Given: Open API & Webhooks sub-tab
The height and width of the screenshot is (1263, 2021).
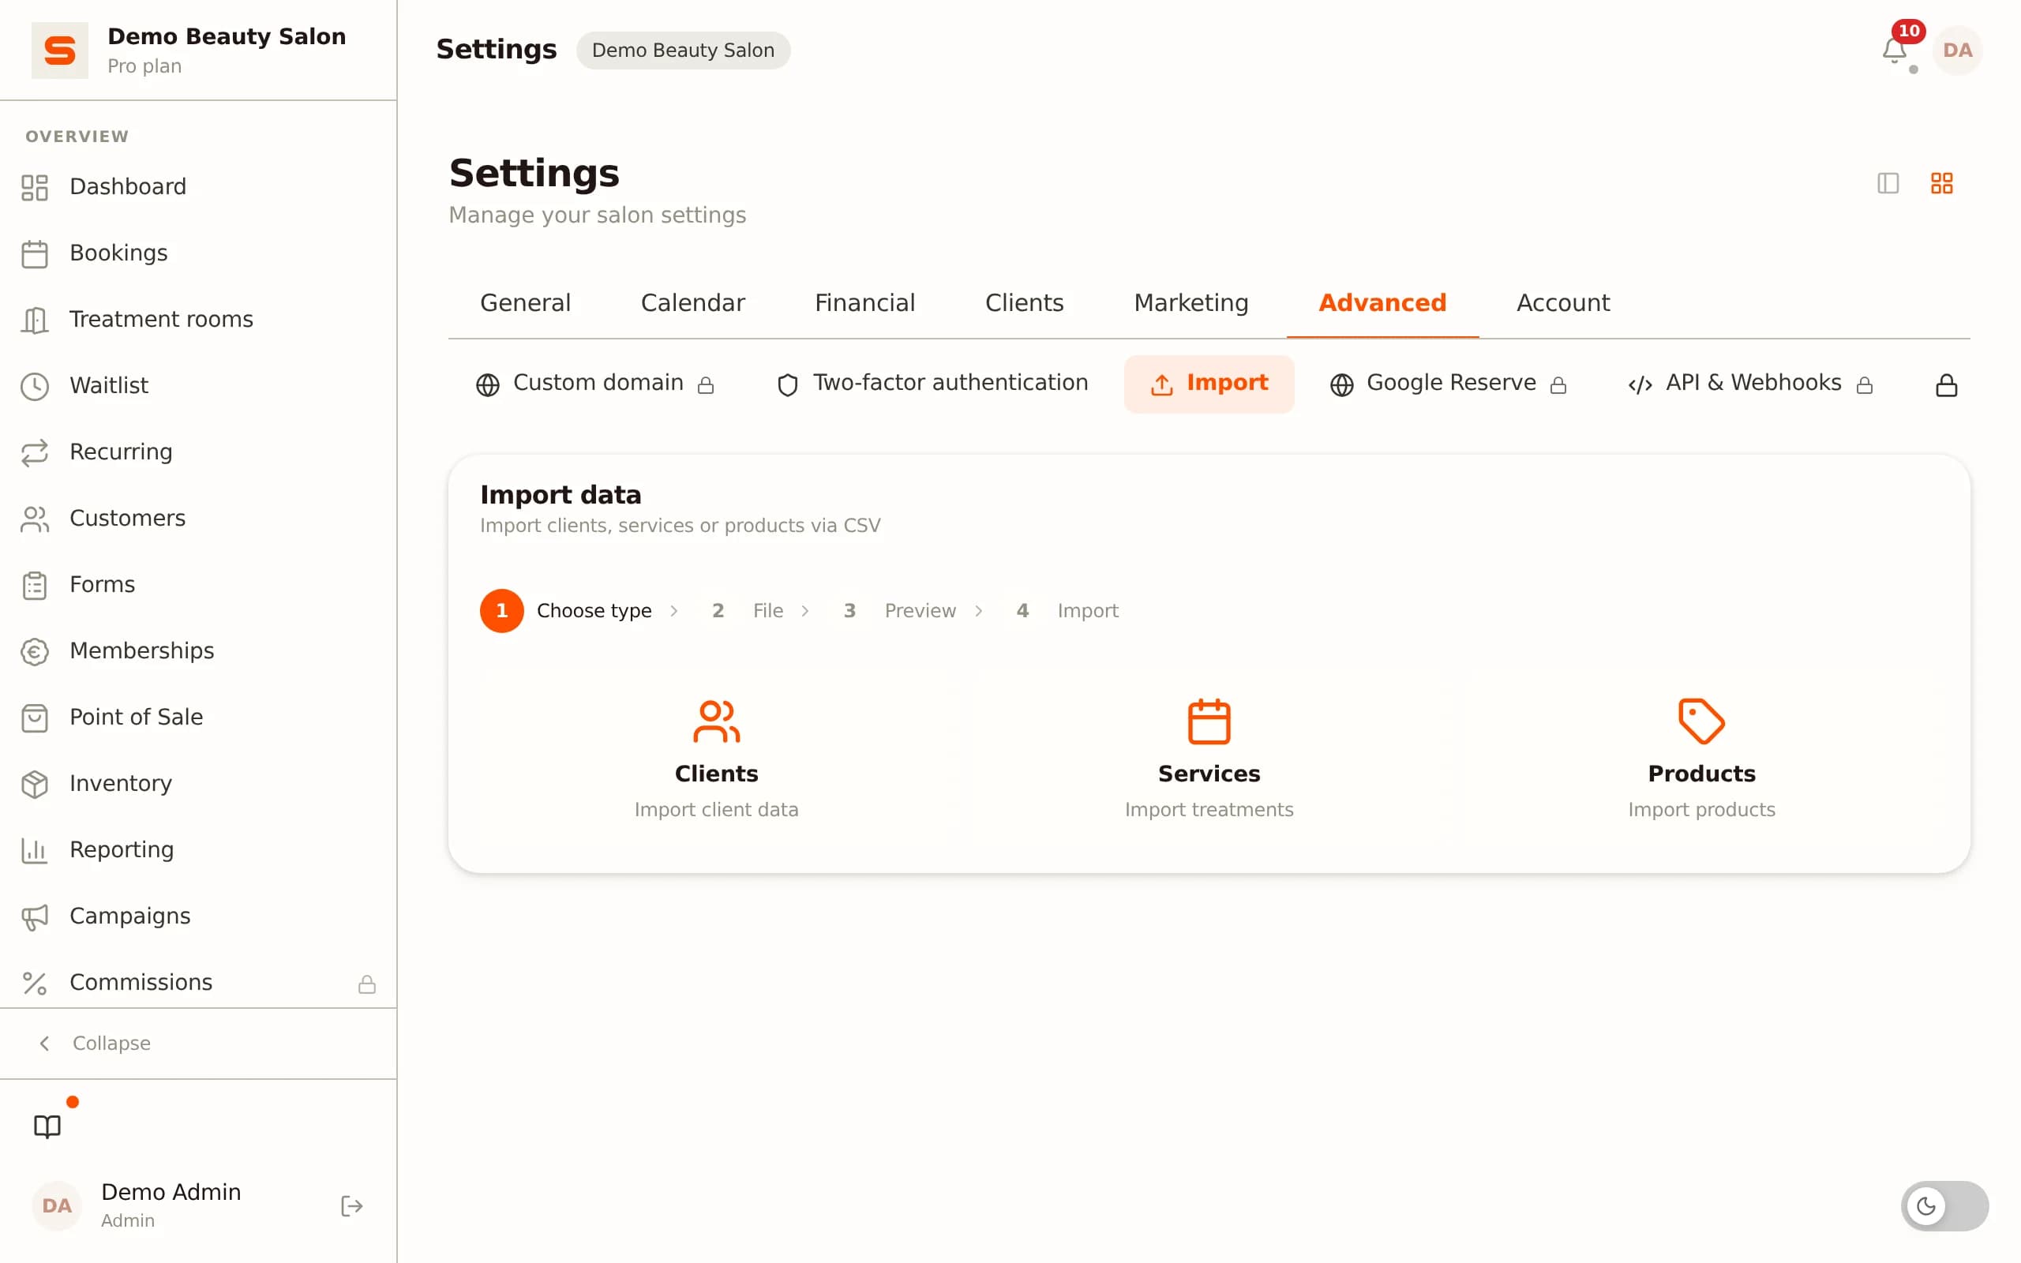Looking at the screenshot, I should (x=1750, y=384).
